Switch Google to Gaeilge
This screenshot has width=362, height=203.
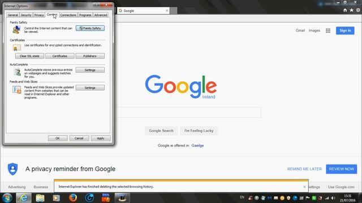pos(197,145)
